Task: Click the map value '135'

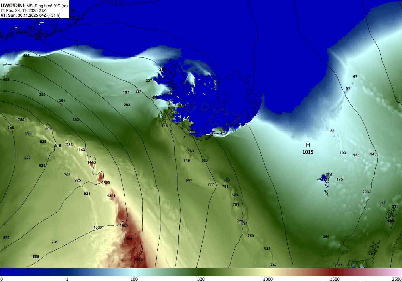Action: 356,155
